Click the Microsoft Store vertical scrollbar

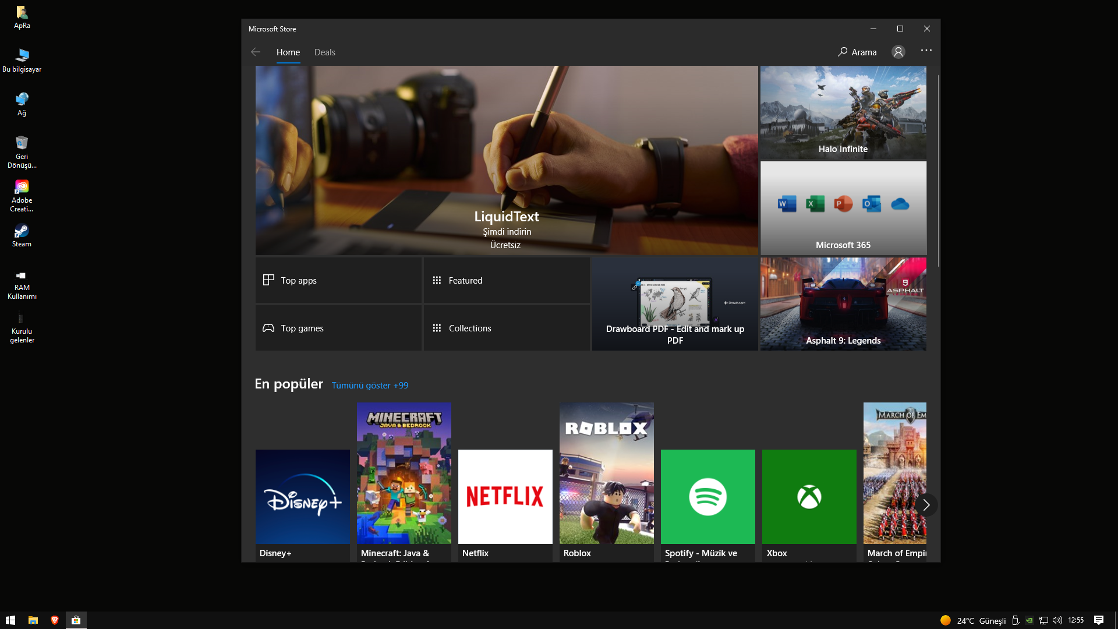938,171
